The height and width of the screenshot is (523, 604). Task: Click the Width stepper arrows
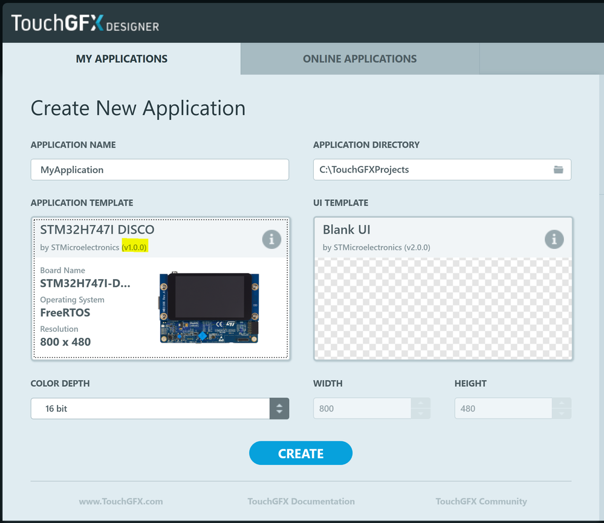click(x=421, y=409)
